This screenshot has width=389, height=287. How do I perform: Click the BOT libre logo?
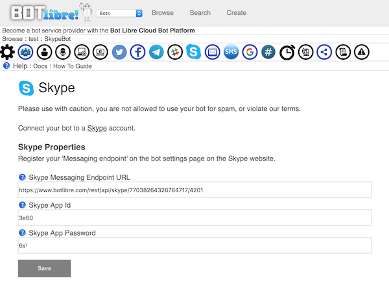tap(51, 12)
